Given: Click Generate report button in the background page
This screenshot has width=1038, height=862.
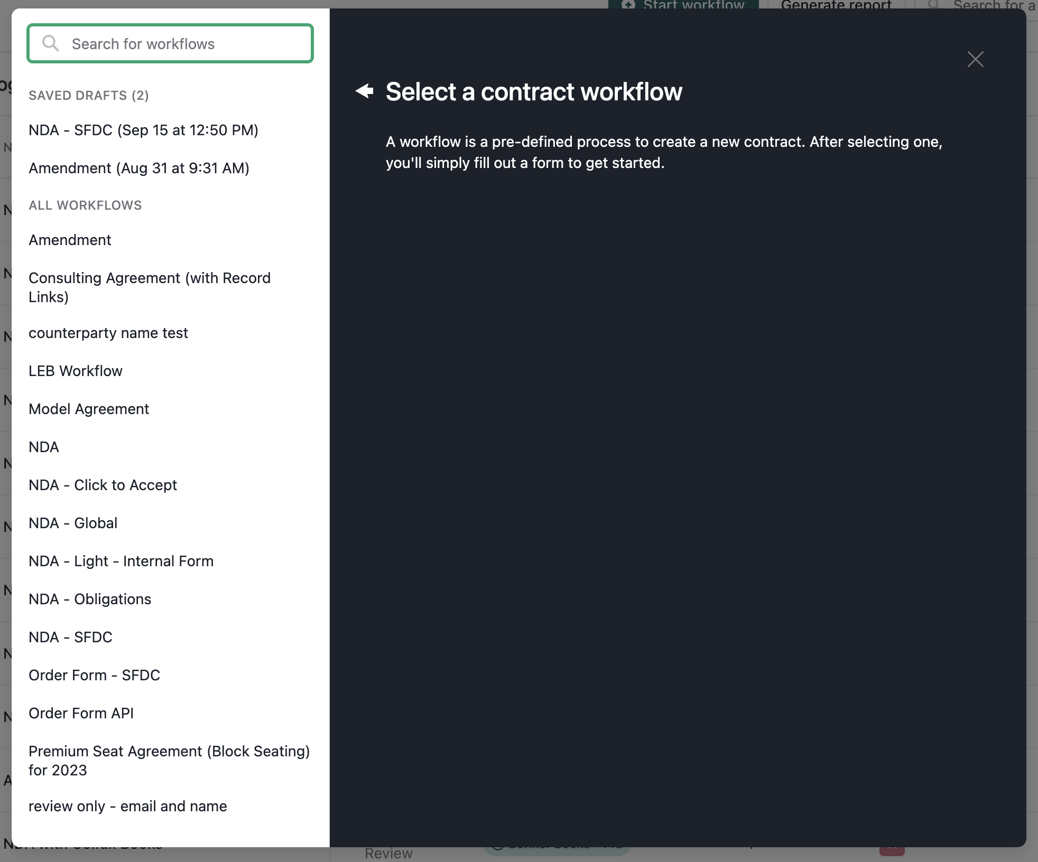Looking at the screenshot, I should [x=836, y=4].
